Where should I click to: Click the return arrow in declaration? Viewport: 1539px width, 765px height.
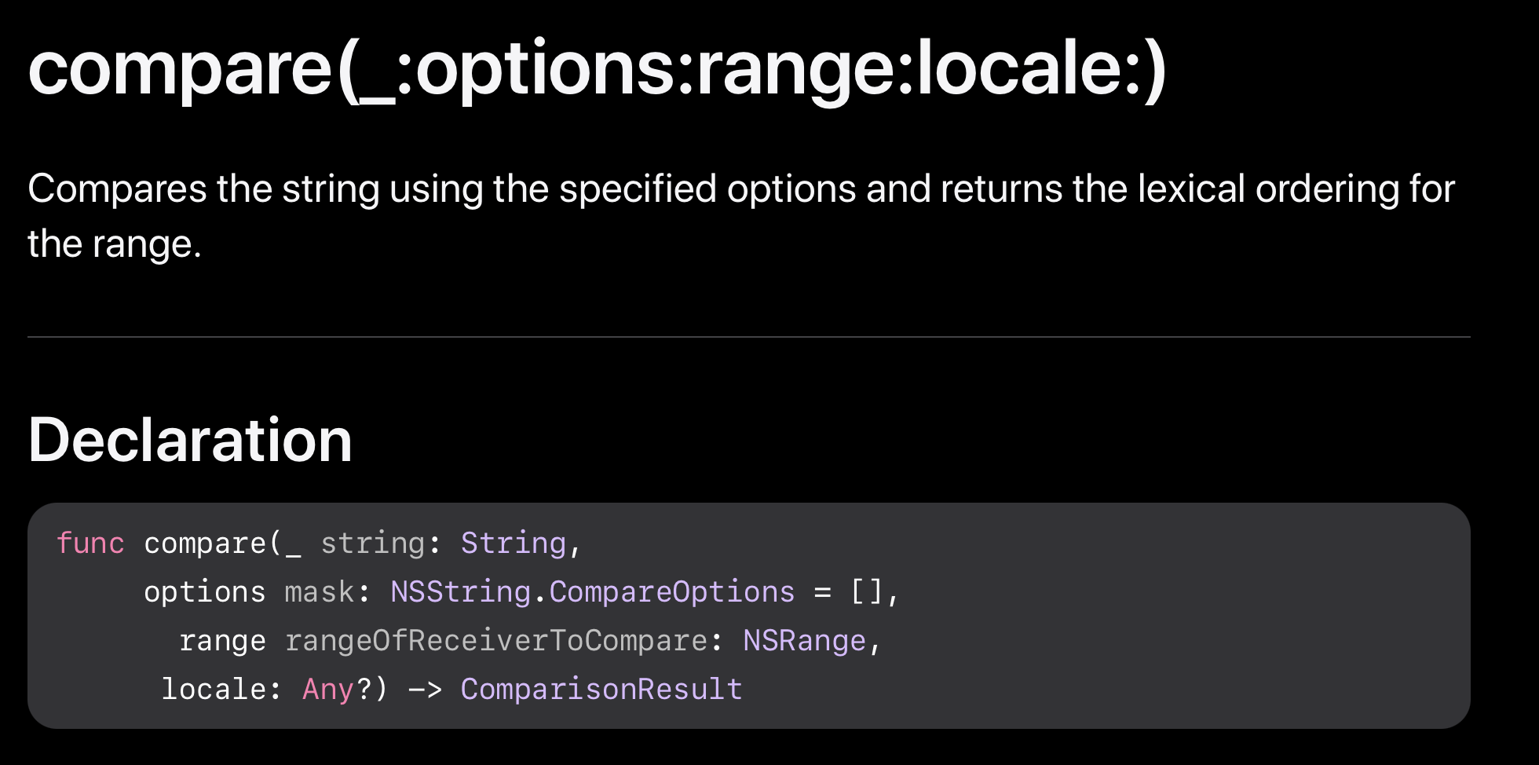click(x=425, y=690)
